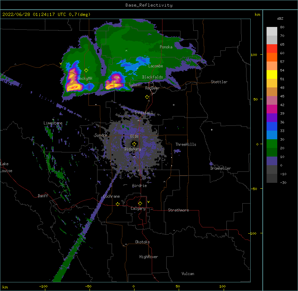Select the Cochrane town label
The width and height of the screenshot is (298, 291).
point(111,196)
